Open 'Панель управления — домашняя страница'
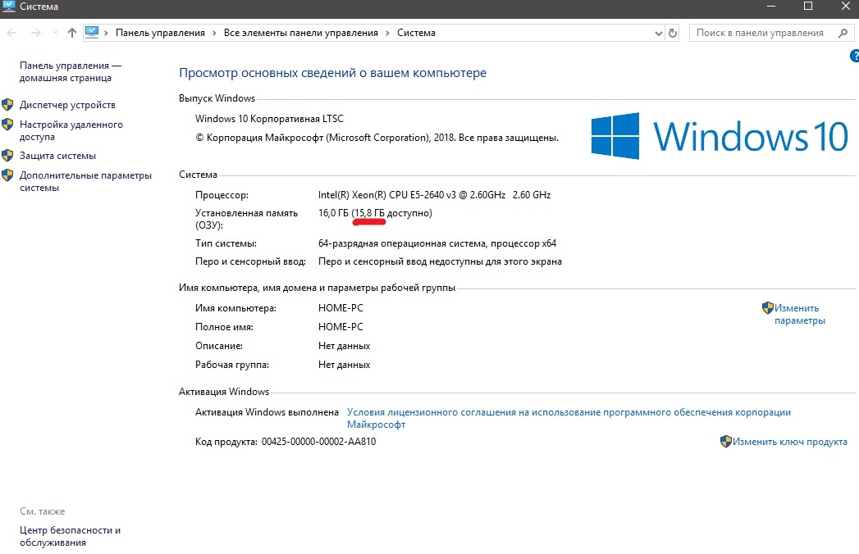 coord(71,72)
